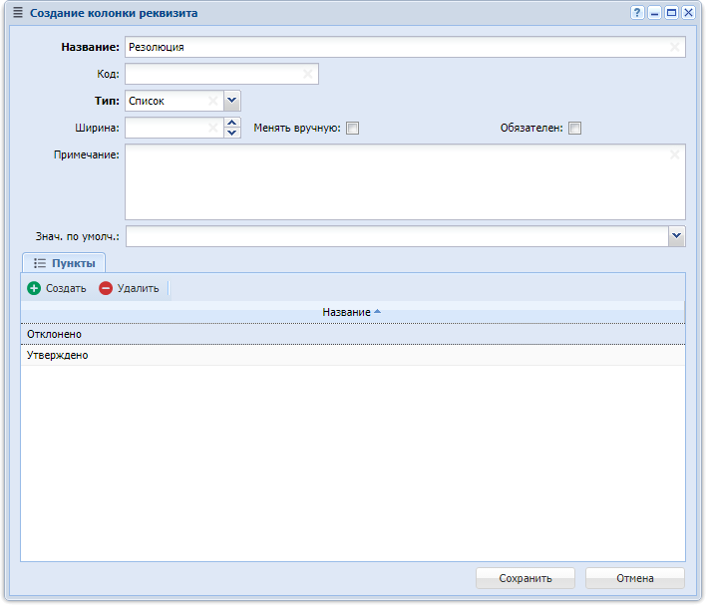The image size is (706, 605).
Task: Click the Отмена button
Action: coord(635,578)
